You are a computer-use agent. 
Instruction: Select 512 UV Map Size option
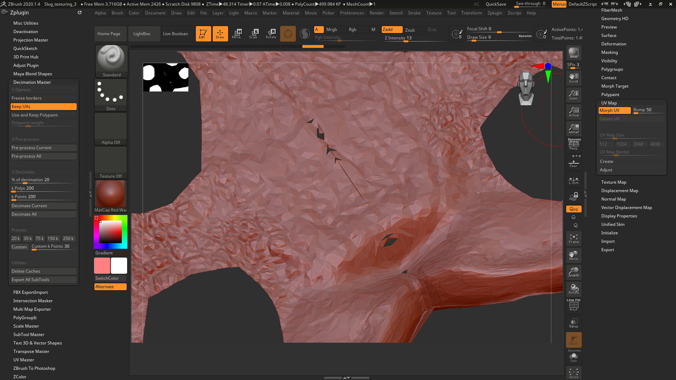pyautogui.click(x=606, y=144)
